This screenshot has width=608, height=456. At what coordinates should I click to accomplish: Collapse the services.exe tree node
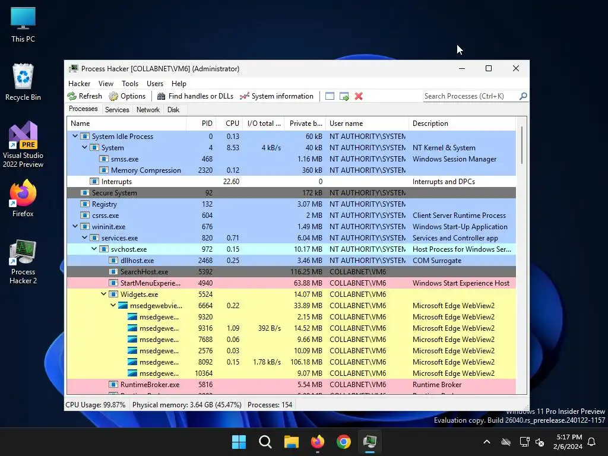(x=84, y=237)
